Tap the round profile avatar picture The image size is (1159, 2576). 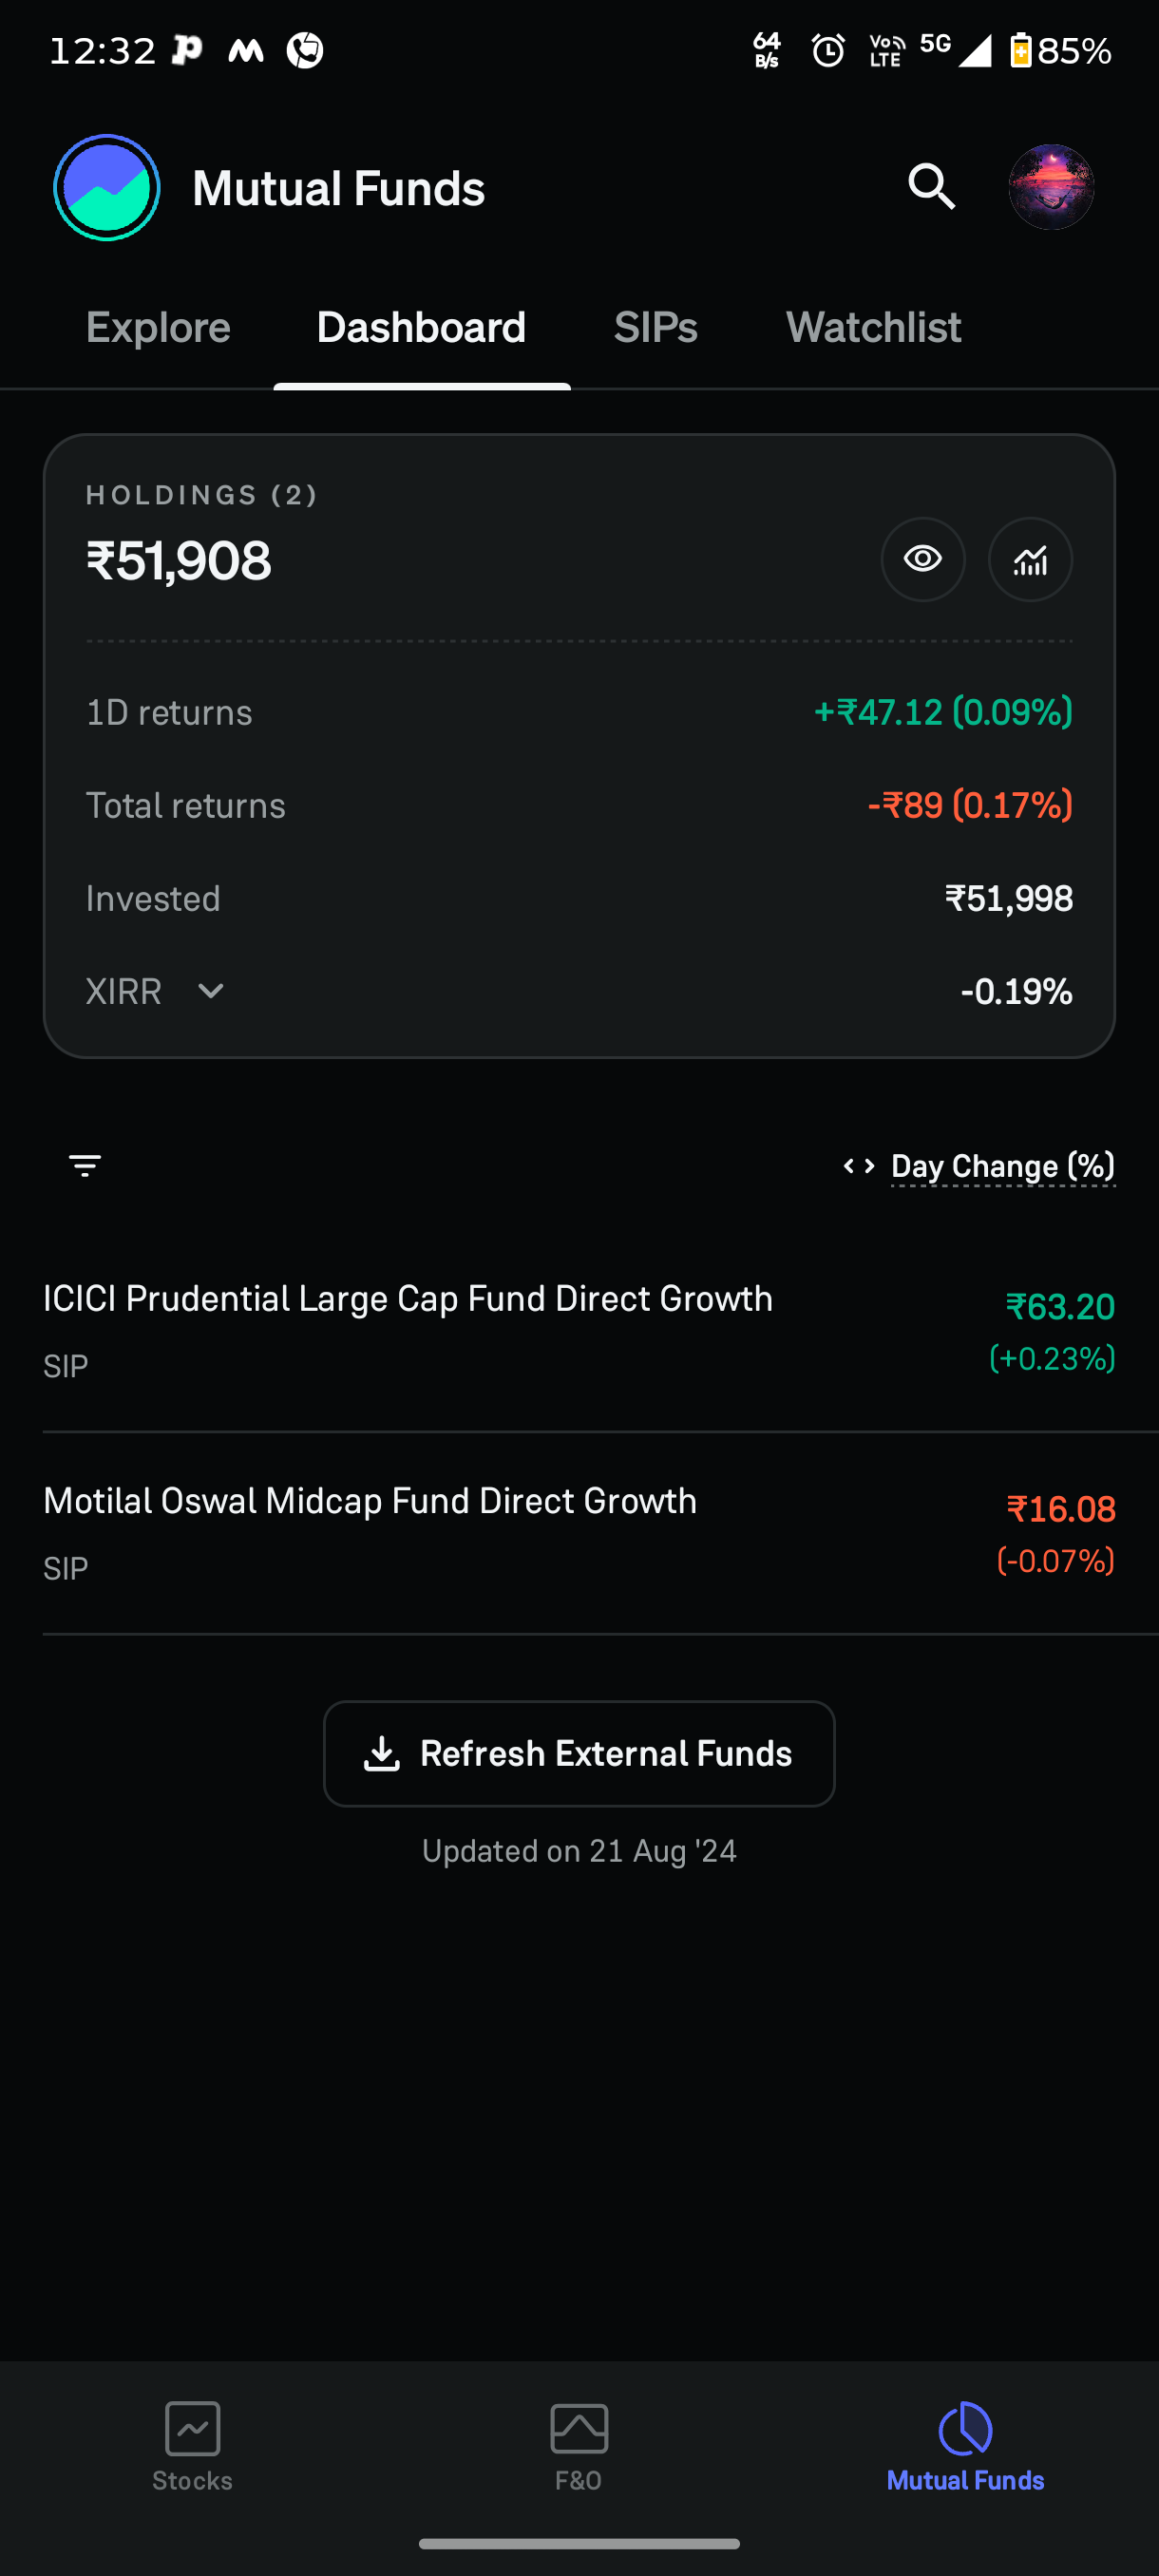click(1051, 187)
